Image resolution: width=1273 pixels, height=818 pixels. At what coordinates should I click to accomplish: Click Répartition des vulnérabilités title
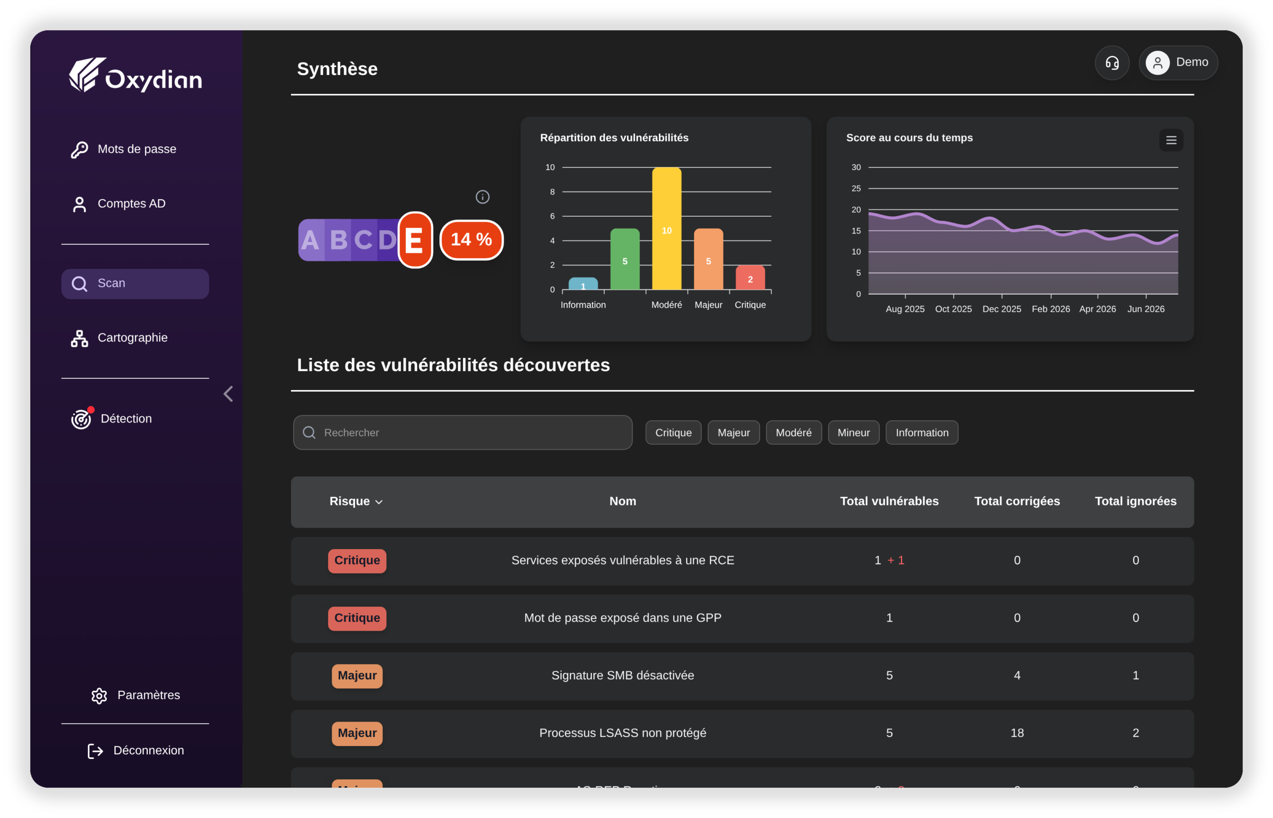pyautogui.click(x=614, y=138)
